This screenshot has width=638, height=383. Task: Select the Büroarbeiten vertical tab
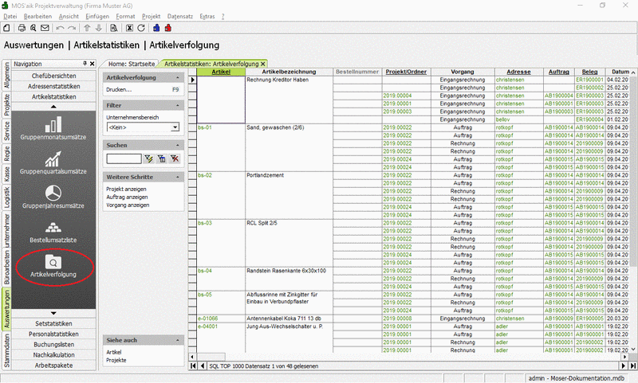click(x=6, y=268)
